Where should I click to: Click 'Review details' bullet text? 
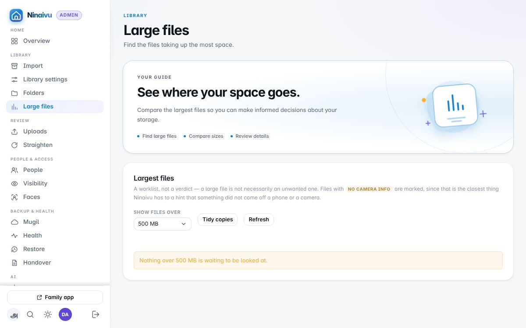(252, 136)
